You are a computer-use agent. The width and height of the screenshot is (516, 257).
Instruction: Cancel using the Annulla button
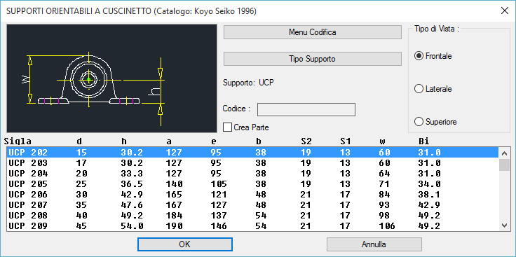(x=374, y=244)
